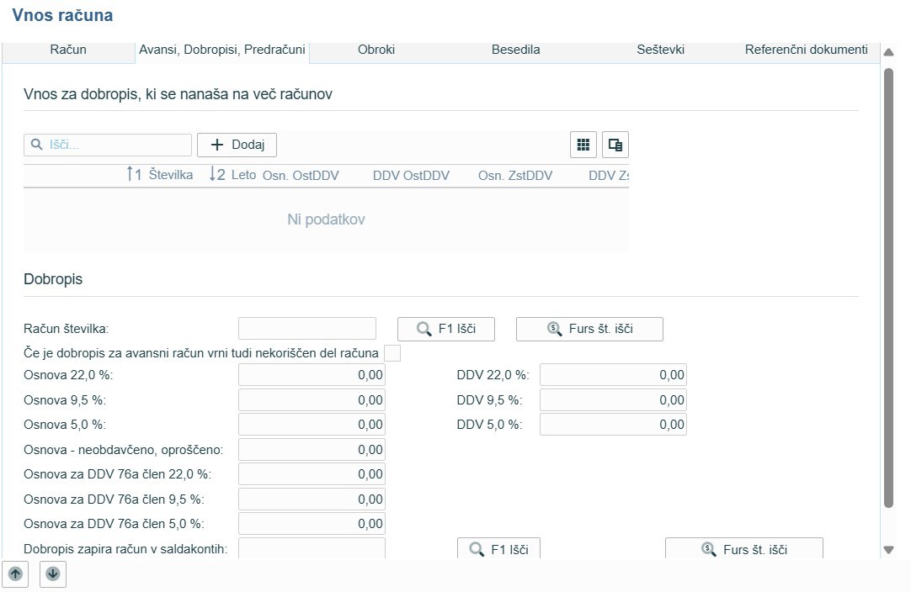Image resolution: width=911 pixels, height=592 pixels.
Task: Go to the Referenčni dokumenti tab
Action: click(x=806, y=50)
